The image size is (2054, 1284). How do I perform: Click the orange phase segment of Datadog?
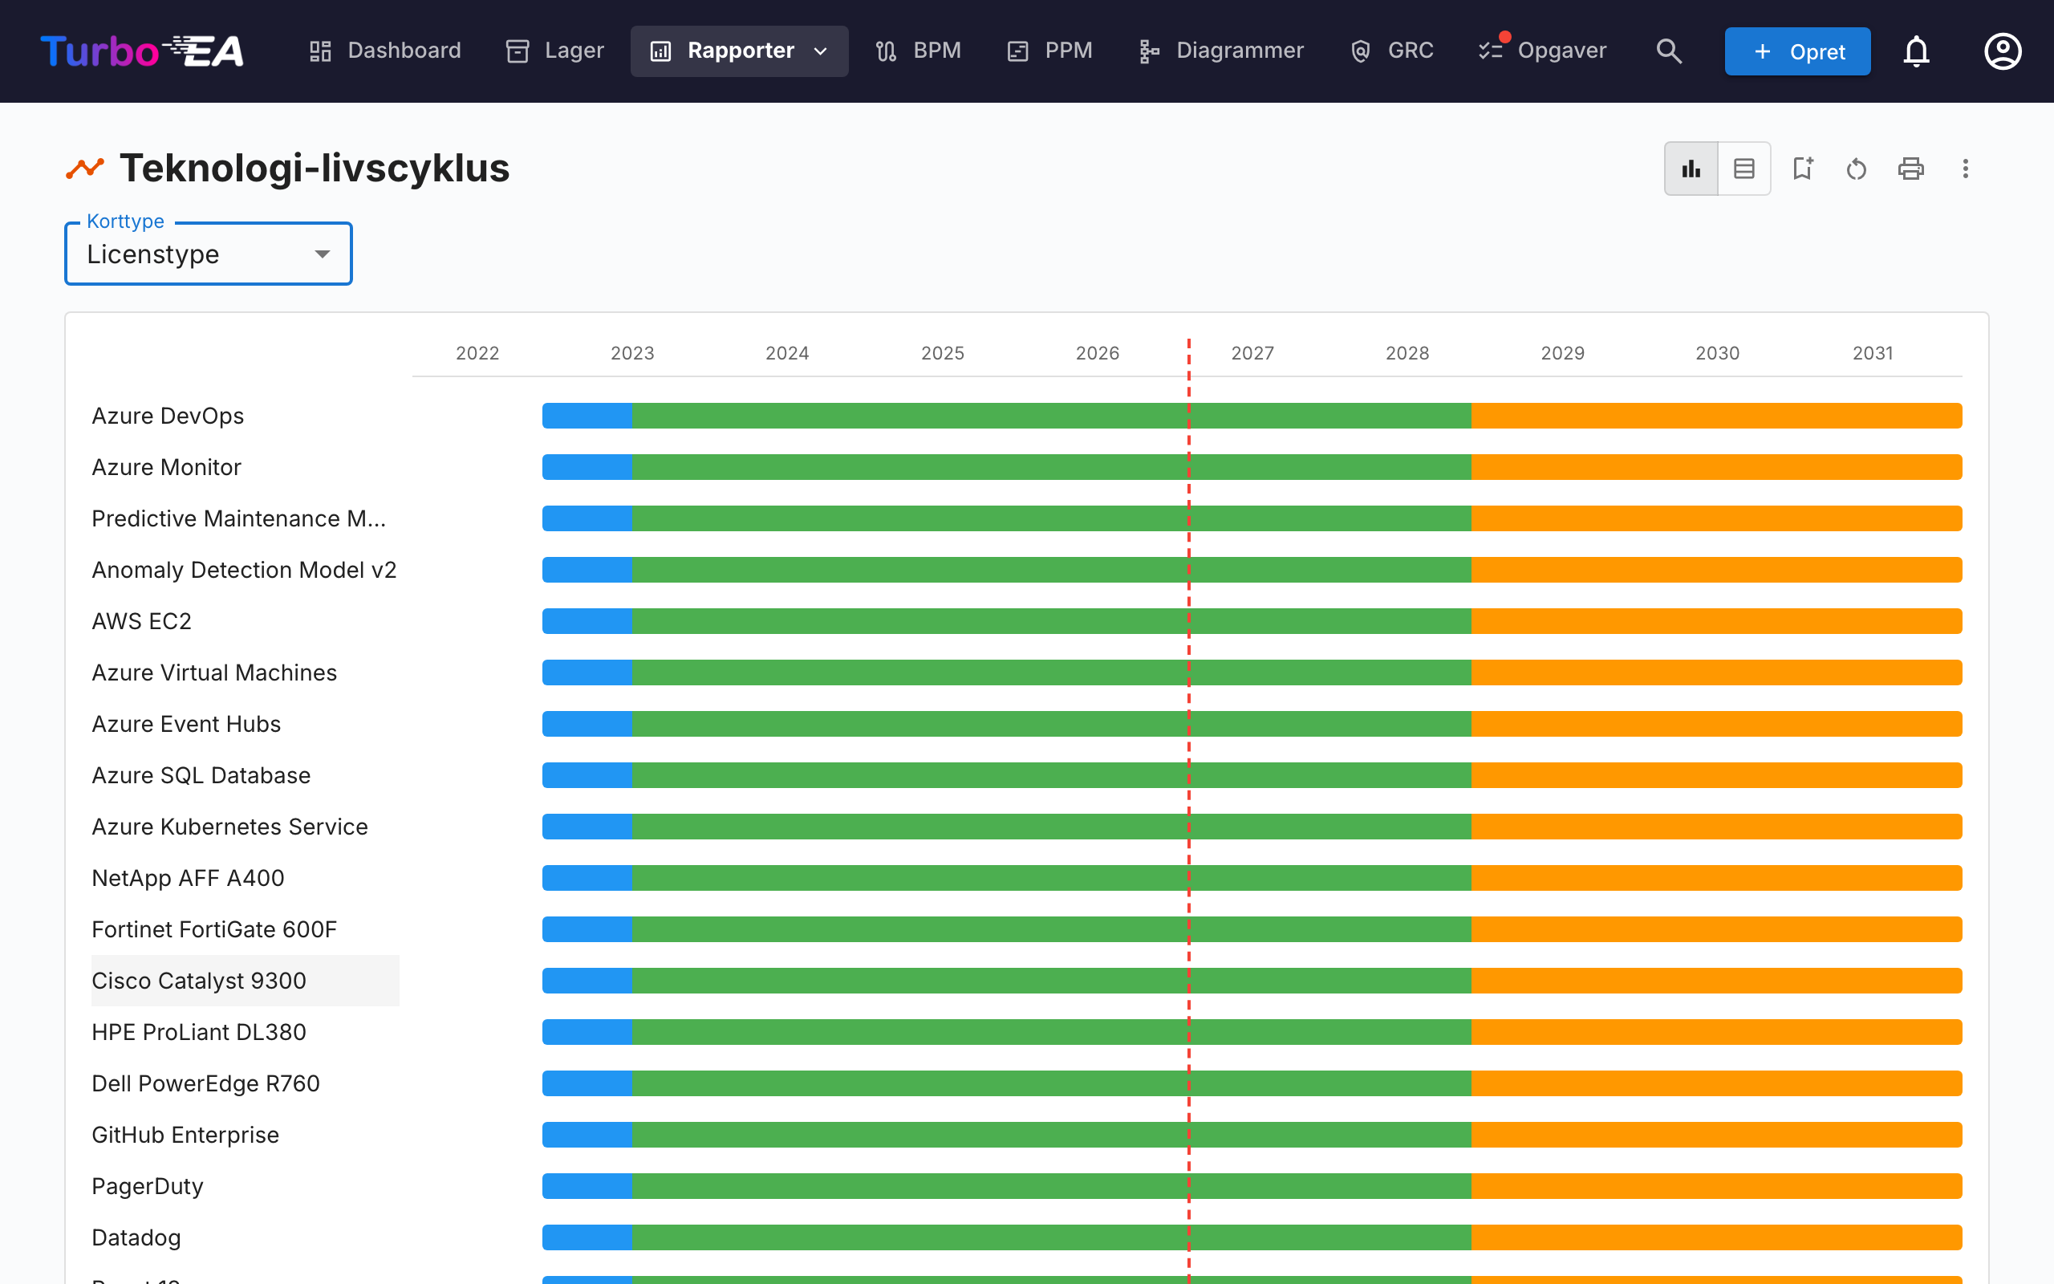click(x=1716, y=1238)
